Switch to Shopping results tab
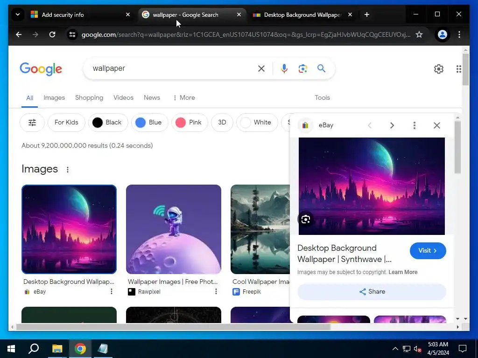 click(x=89, y=98)
